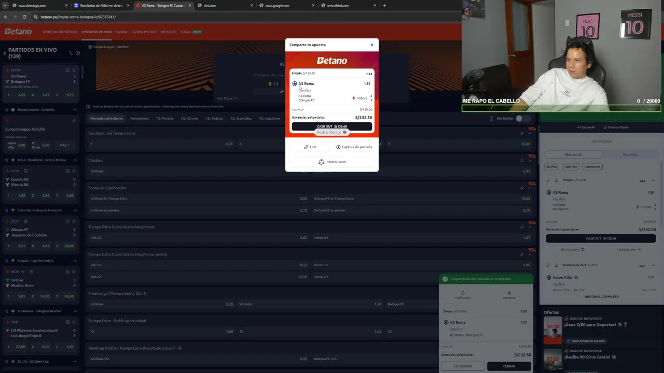Pick FC Porto at 5.00 odds
The width and height of the screenshot is (664, 373).
40,145
